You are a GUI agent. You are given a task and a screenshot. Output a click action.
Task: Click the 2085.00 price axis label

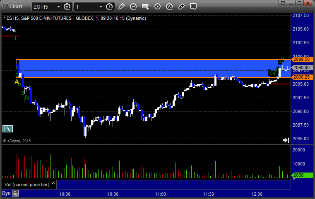[301, 139]
